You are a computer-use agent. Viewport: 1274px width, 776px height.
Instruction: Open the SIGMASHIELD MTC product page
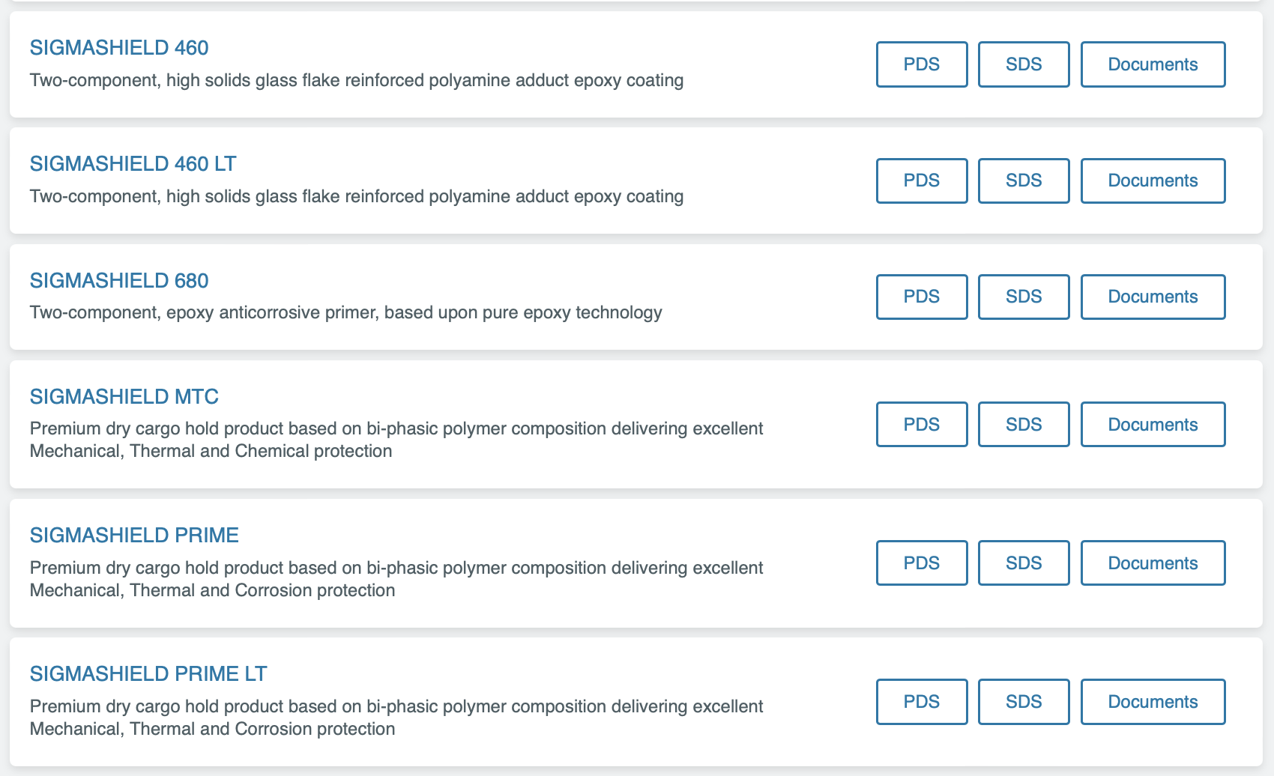point(124,397)
